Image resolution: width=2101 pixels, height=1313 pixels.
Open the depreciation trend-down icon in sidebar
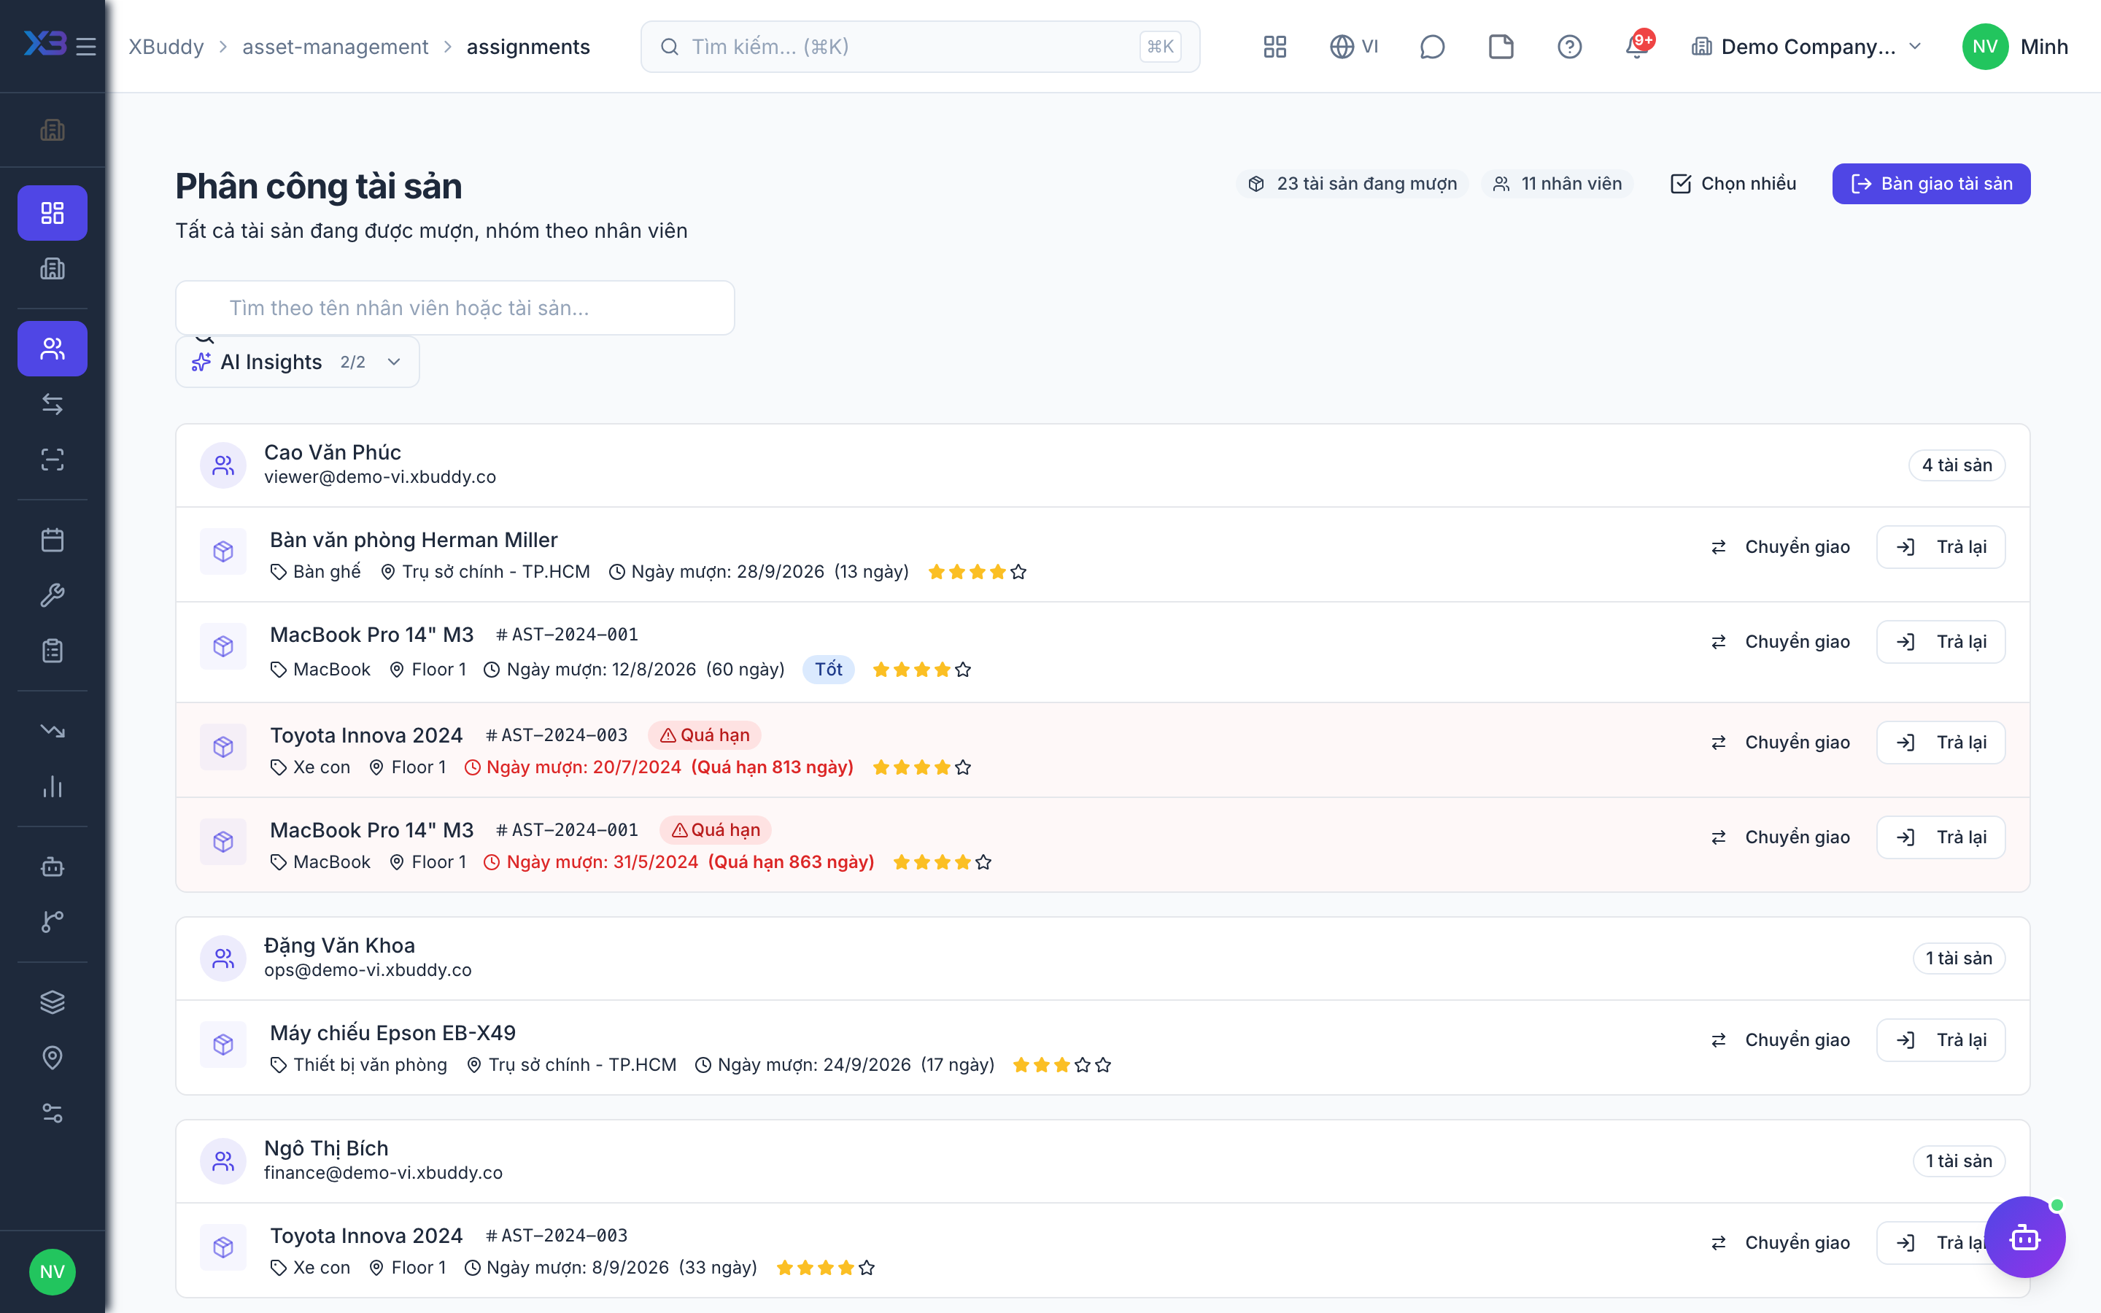coord(52,731)
